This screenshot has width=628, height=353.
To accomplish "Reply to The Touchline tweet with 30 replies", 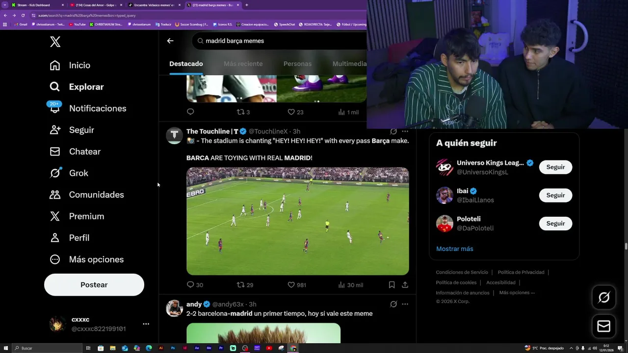I will (x=195, y=285).
